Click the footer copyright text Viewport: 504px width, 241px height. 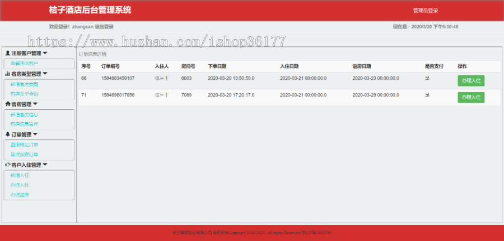pyautogui.click(x=252, y=233)
